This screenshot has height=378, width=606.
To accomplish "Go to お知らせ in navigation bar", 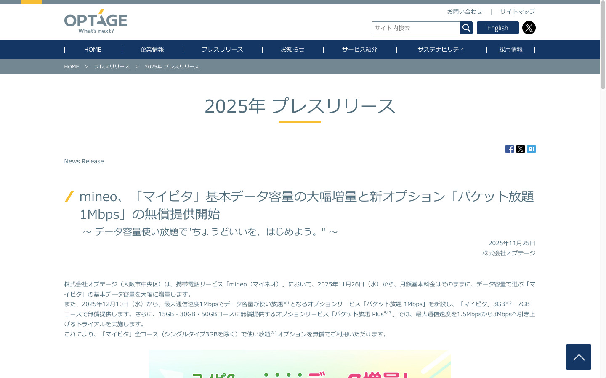I will (292, 50).
